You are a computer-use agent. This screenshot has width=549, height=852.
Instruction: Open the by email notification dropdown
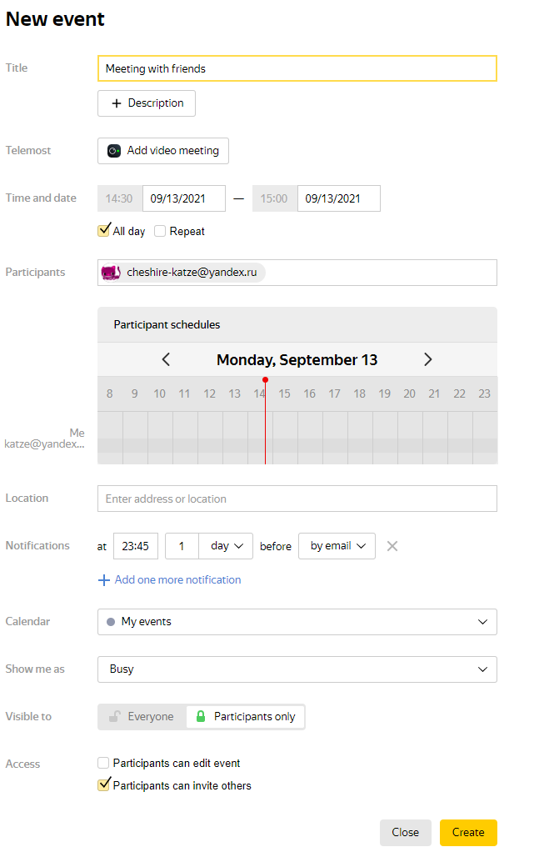[337, 546]
